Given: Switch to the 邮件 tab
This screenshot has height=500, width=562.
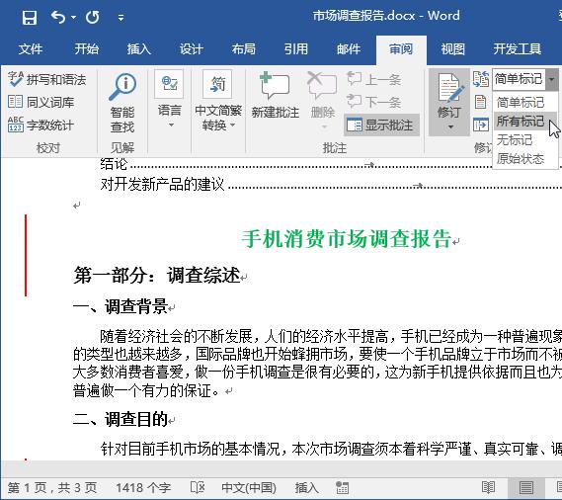Looking at the screenshot, I should click(348, 48).
